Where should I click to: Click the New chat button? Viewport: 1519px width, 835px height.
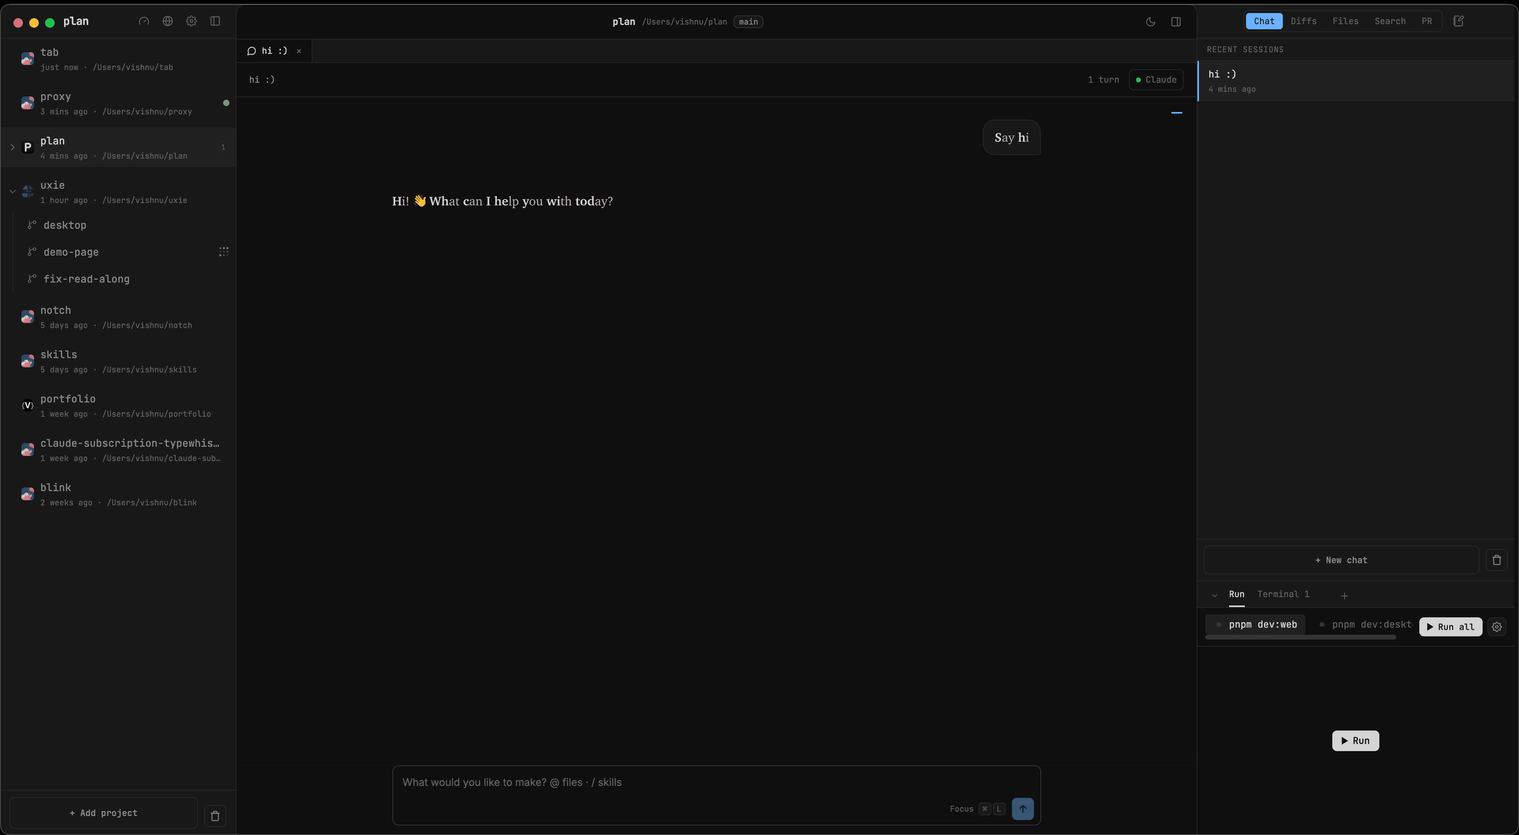(1341, 560)
